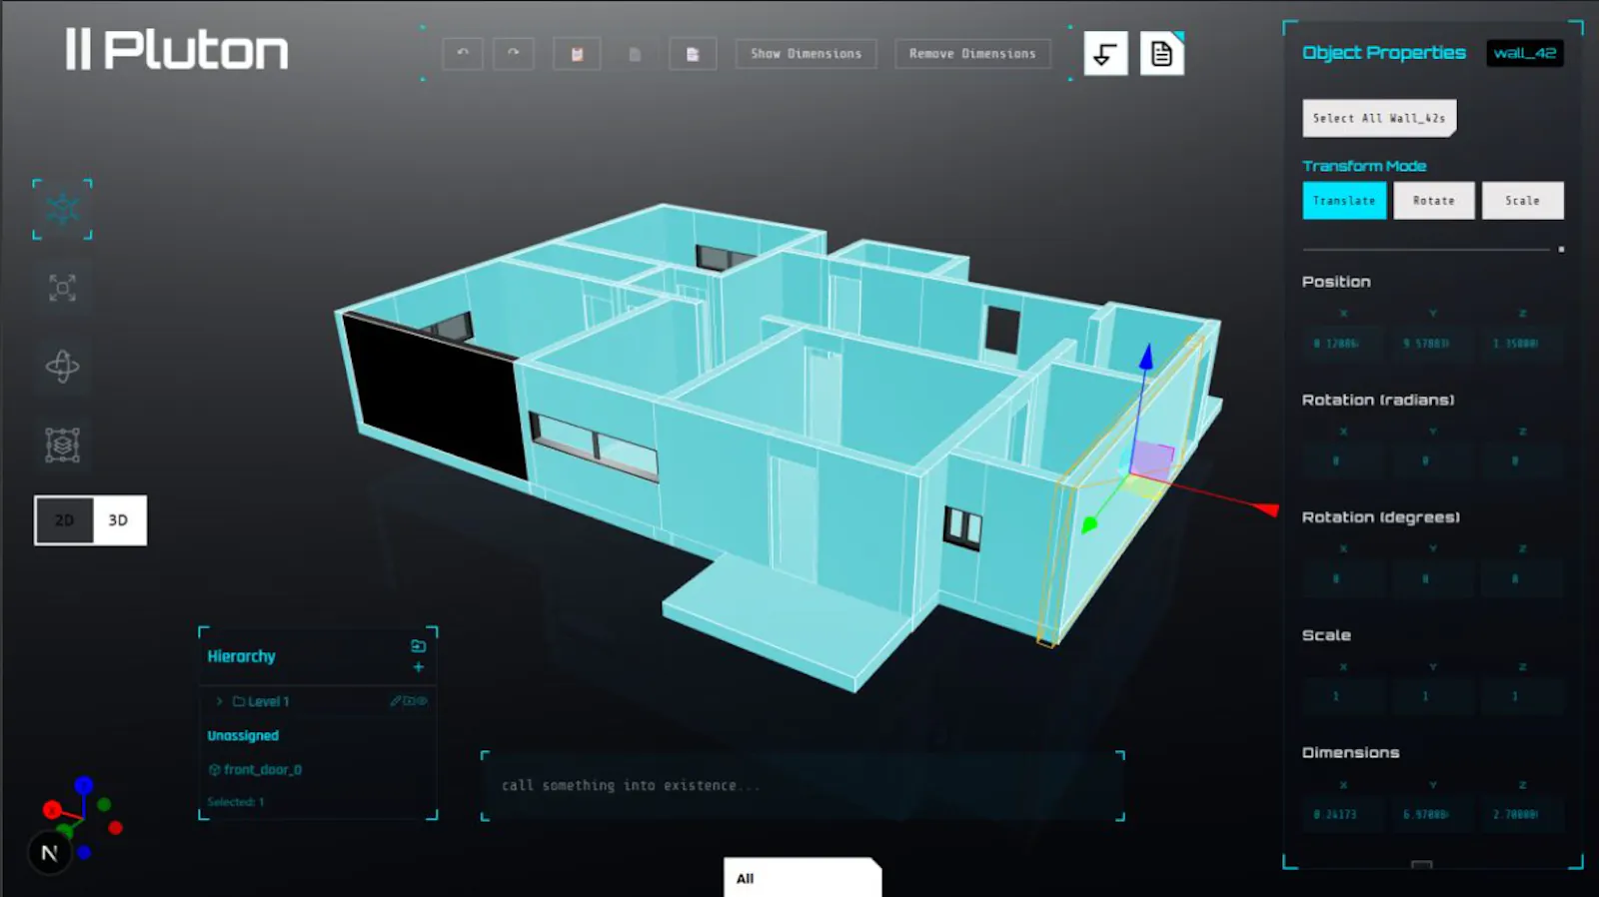Toggle Level 1 visibility eye icon
The image size is (1599, 897).
pos(422,701)
